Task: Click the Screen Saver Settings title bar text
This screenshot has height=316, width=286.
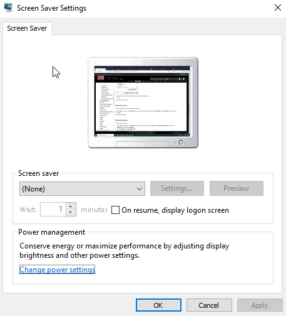Action: 51,8
